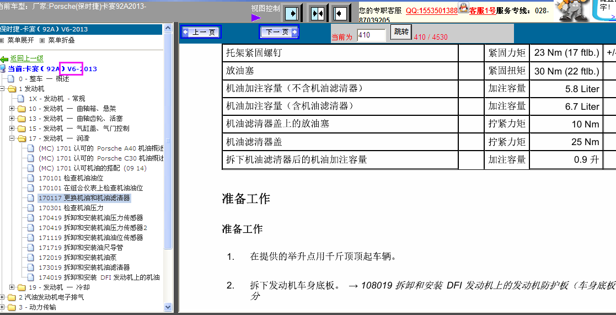Click the 跳转 jump button
616x315 pixels.
pos(401,32)
